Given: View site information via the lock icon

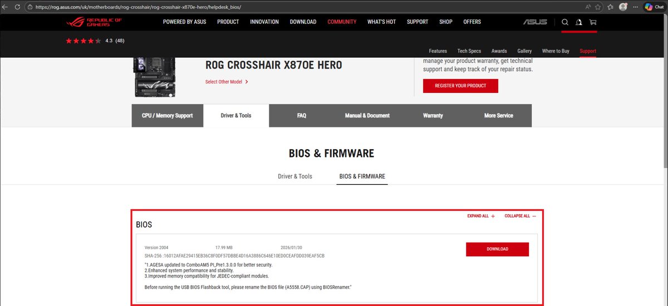Looking at the screenshot, I should [x=31, y=7].
